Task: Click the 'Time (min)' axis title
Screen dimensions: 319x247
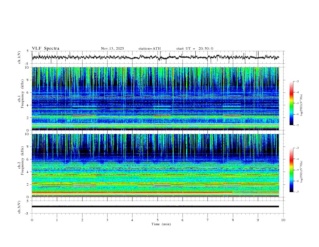Action: [161, 224]
